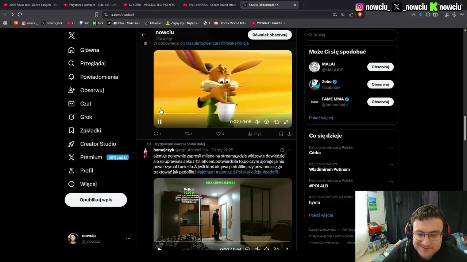Follow Zebo with Obserwuj
Screen dimensions: 467x262
point(380,84)
